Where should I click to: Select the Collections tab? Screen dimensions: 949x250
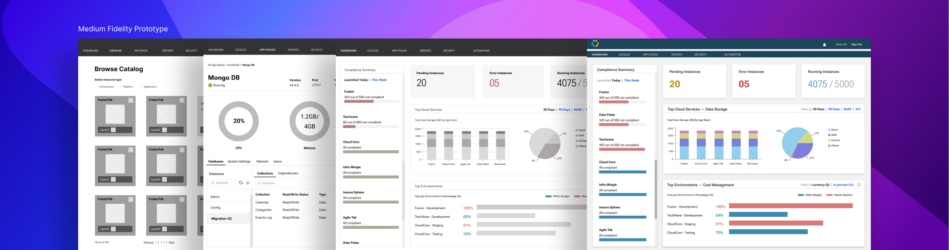click(x=265, y=173)
